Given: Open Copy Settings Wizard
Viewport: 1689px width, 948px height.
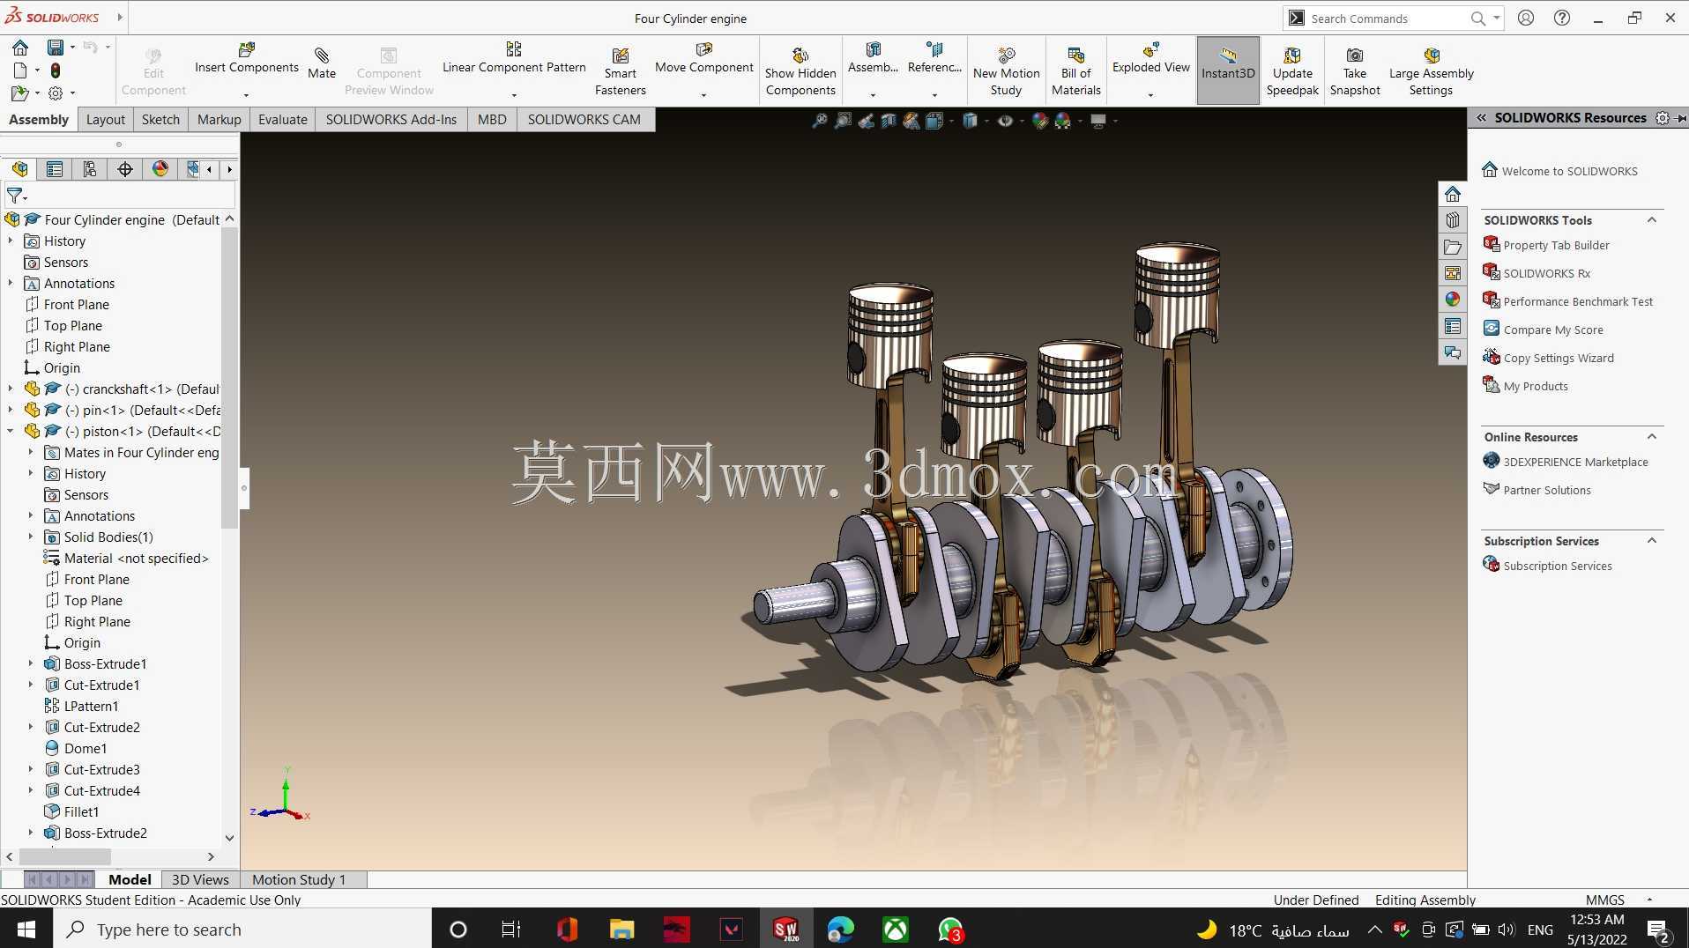Looking at the screenshot, I should 1559,358.
